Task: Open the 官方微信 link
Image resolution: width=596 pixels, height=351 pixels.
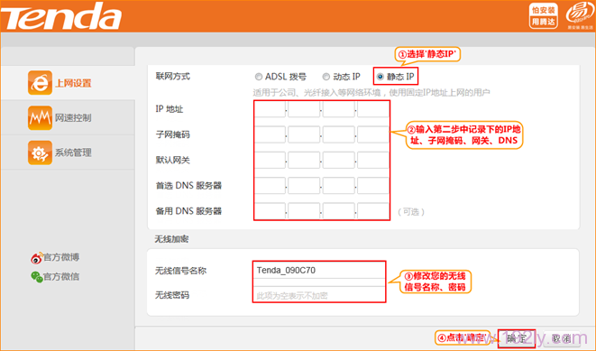Action: 61,276
